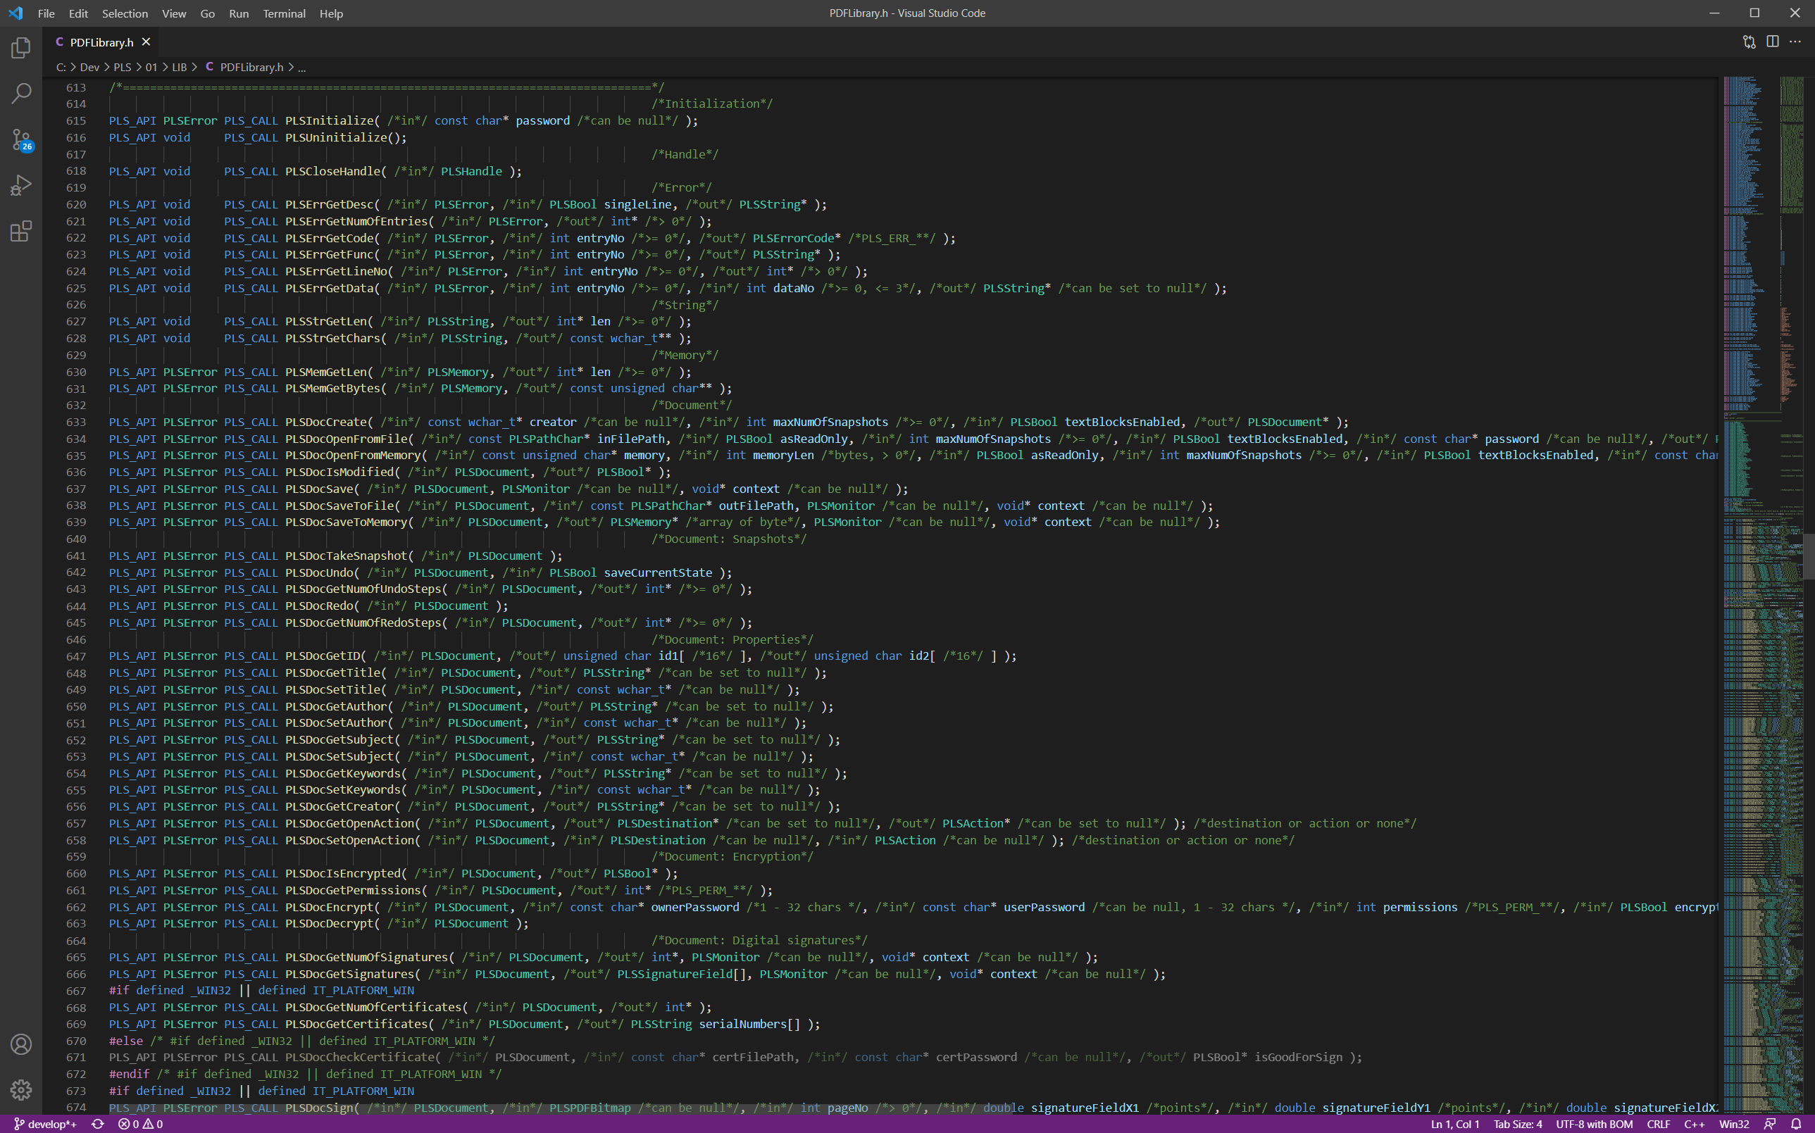Click the feedback icon in status bar
The width and height of the screenshot is (1815, 1133).
(1770, 1124)
